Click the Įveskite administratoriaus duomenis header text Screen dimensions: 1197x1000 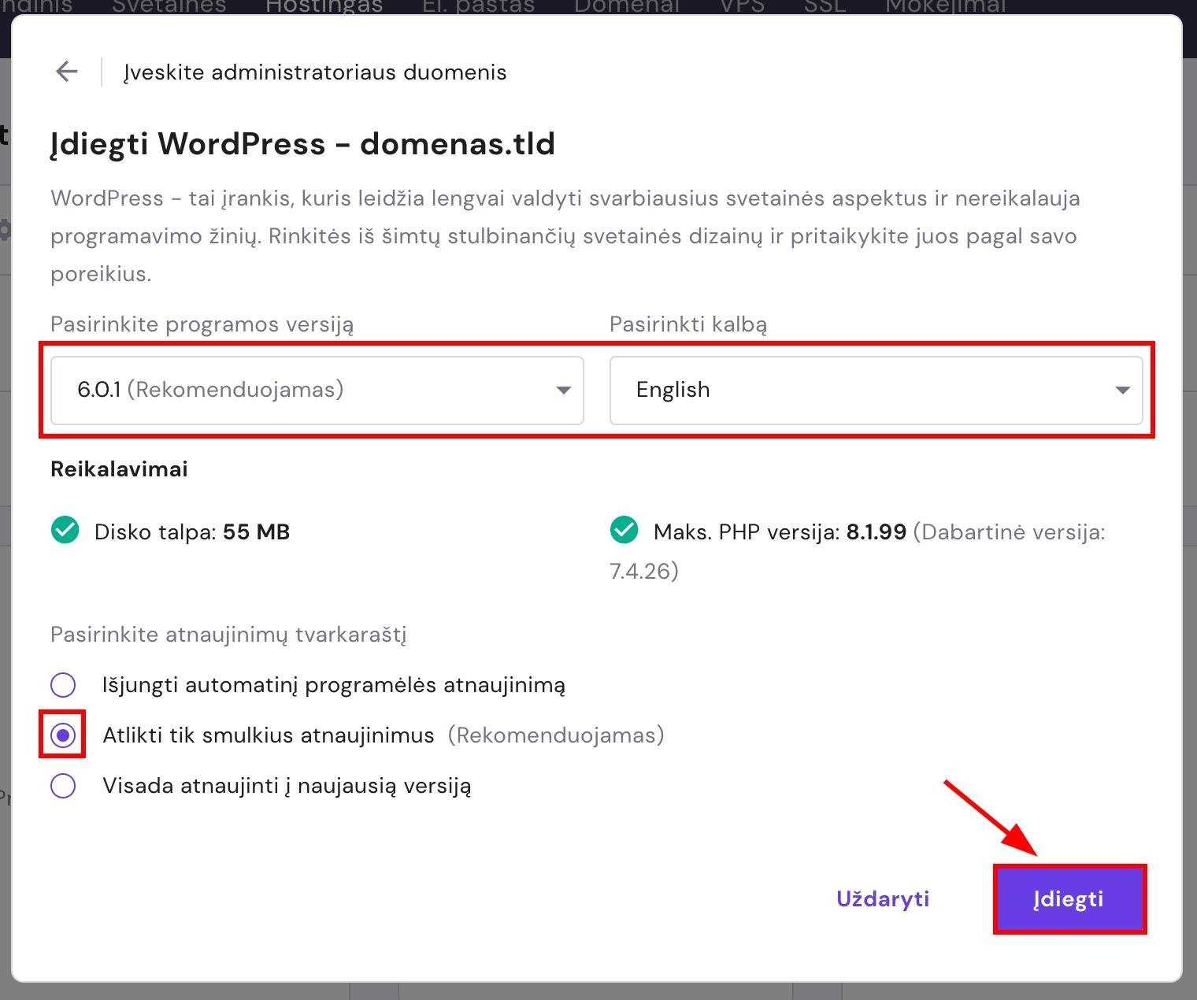315,72
